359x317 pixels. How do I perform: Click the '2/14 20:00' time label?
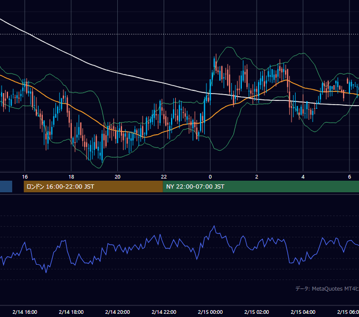(x=117, y=312)
